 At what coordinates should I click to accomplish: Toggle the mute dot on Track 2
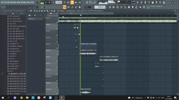57,29
